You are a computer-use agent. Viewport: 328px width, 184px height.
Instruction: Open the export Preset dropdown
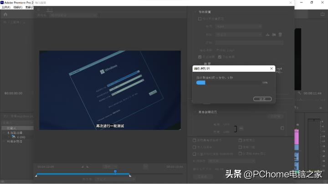click(238, 35)
